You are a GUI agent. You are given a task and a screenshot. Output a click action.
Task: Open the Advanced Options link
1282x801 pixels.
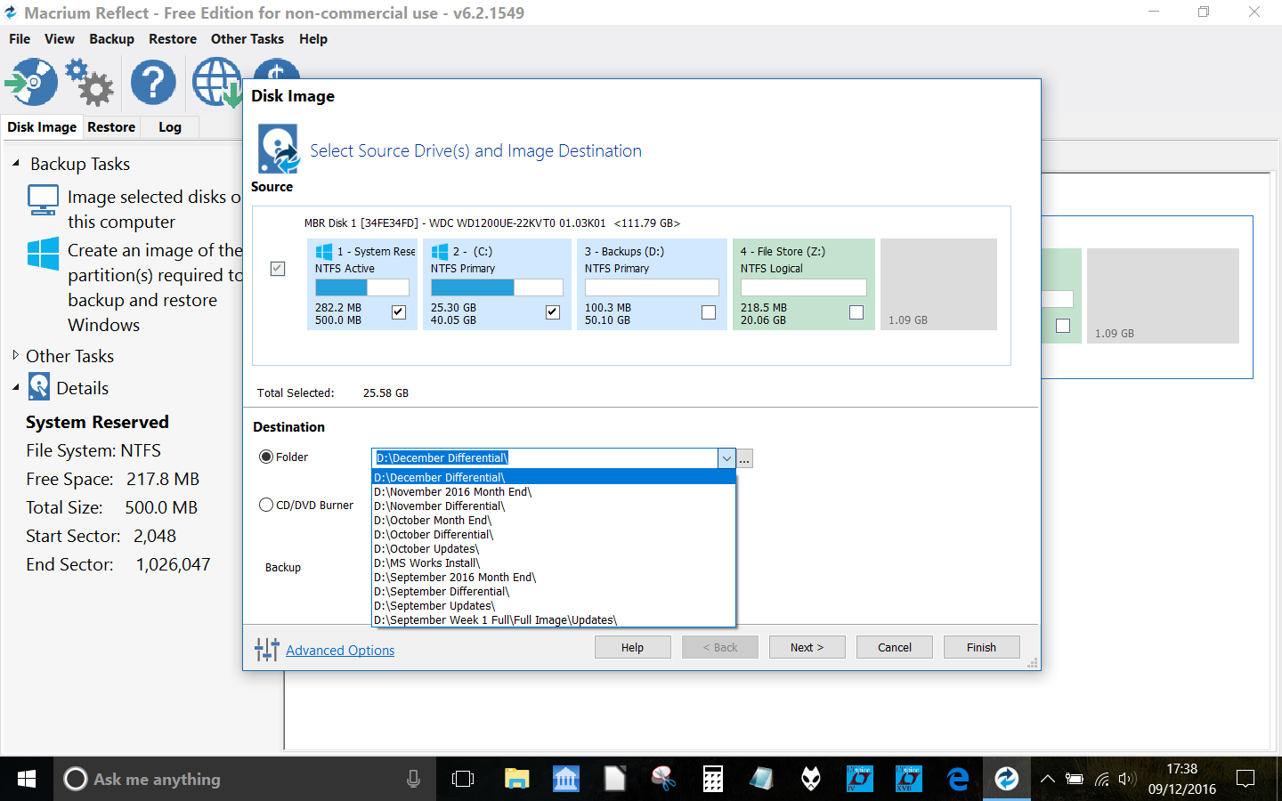click(x=340, y=651)
